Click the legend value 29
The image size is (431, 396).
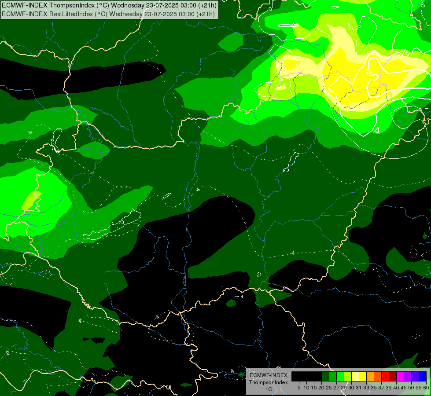(344, 388)
